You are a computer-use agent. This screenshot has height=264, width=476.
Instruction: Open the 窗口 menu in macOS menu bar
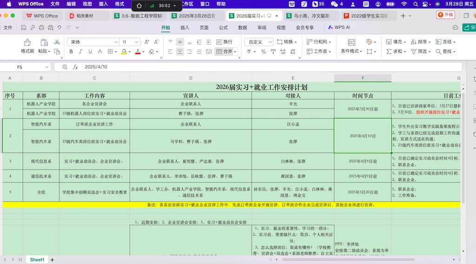point(205,4)
